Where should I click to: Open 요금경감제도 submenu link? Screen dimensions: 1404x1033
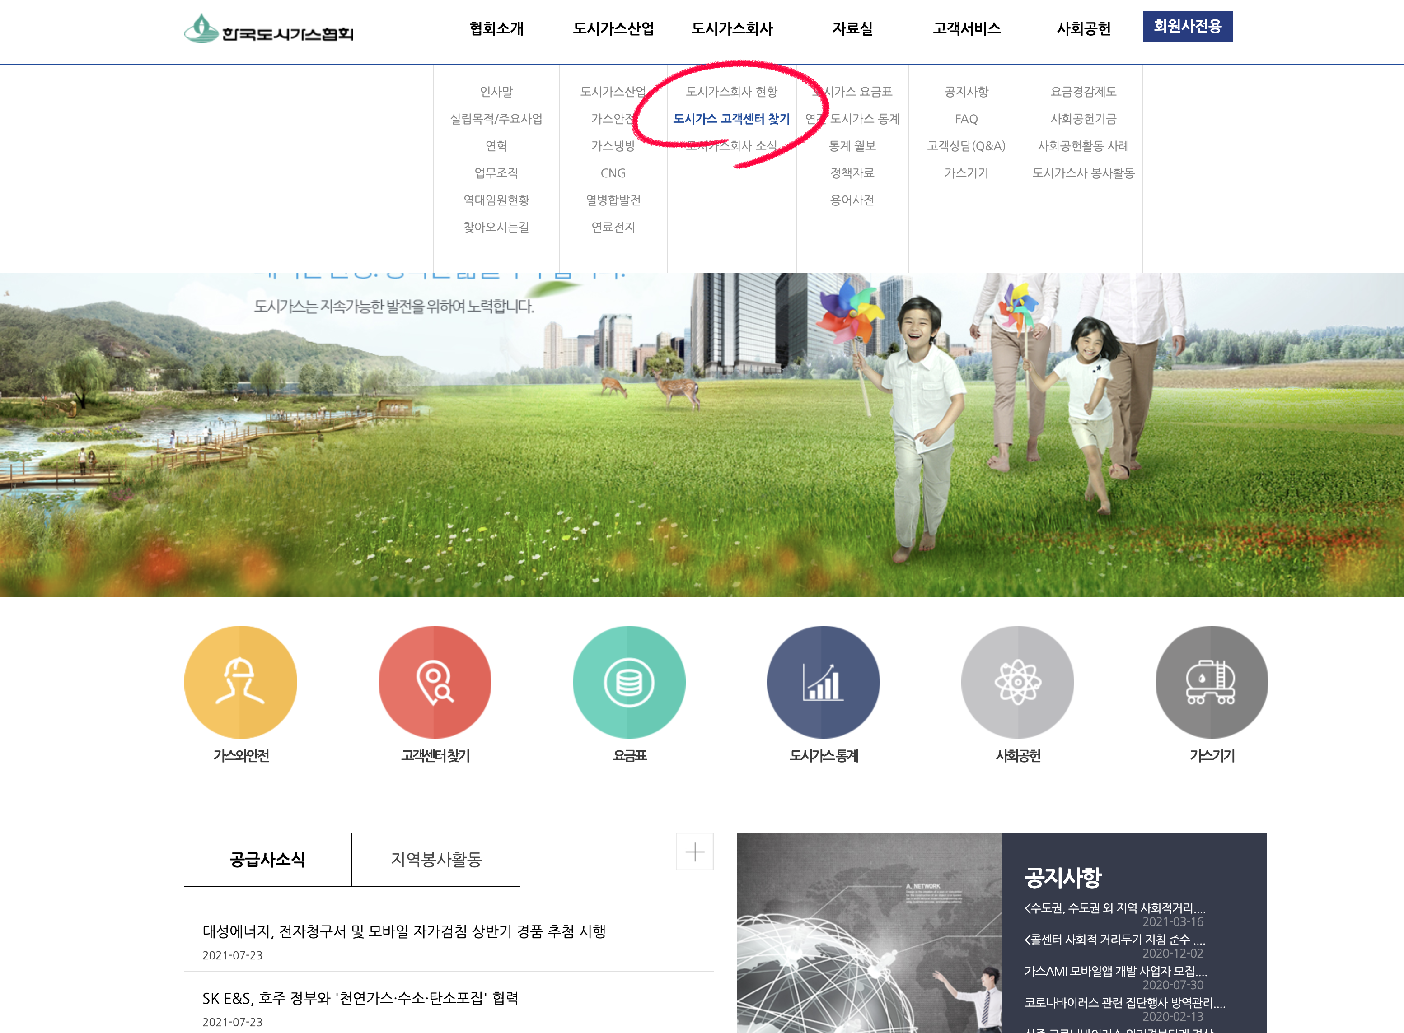click(1083, 92)
